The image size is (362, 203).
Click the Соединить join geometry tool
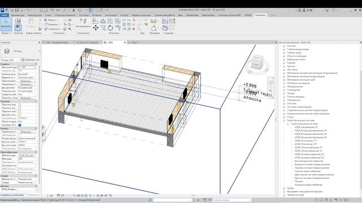(x=53, y=29)
